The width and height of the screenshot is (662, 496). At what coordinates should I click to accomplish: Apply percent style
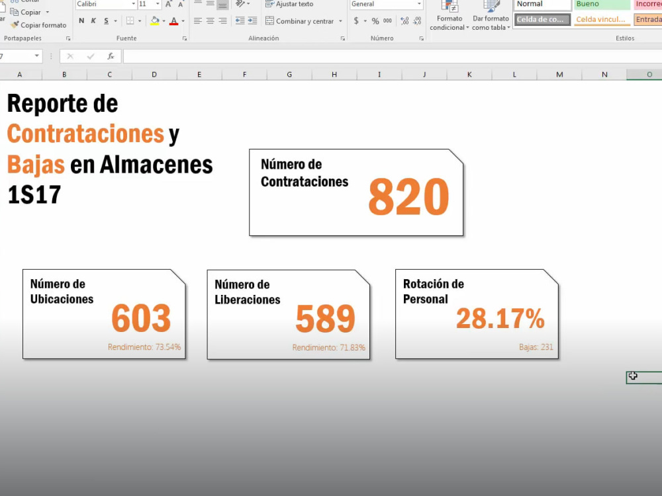click(375, 21)
